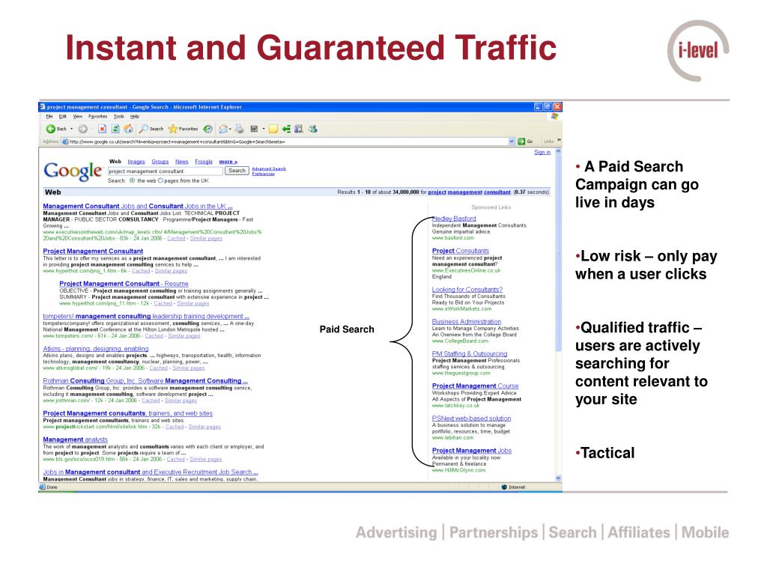This screenshot has height=575, width=767.
Task: Open the Help menu
Action: 135,117
